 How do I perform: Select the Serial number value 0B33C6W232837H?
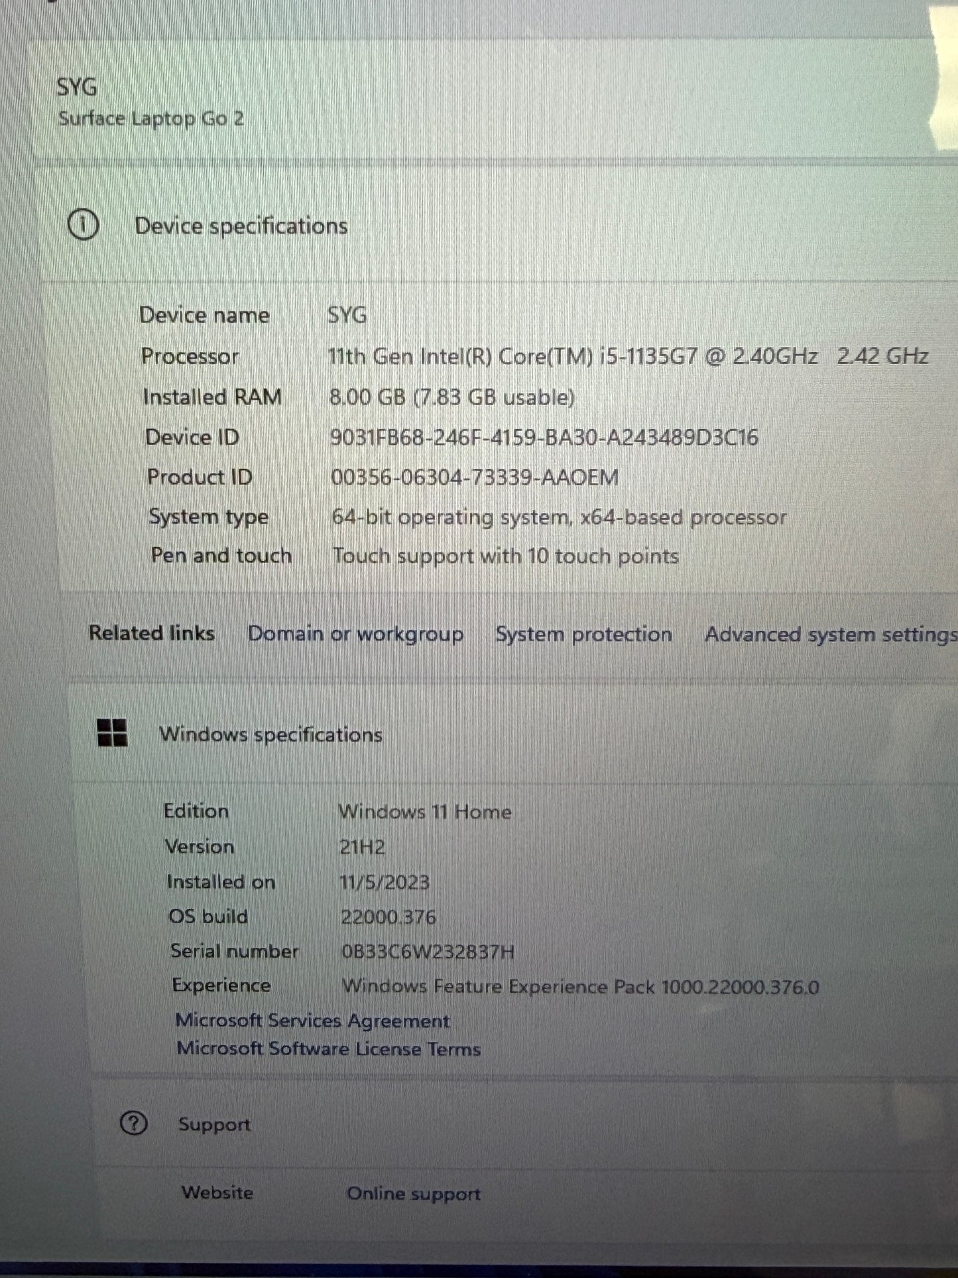tap(428, 952)
